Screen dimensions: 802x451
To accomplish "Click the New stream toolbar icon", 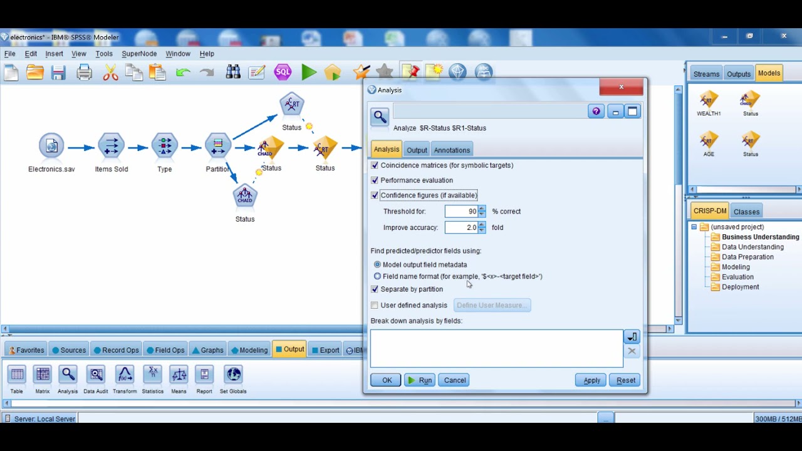I will point(11,73).
